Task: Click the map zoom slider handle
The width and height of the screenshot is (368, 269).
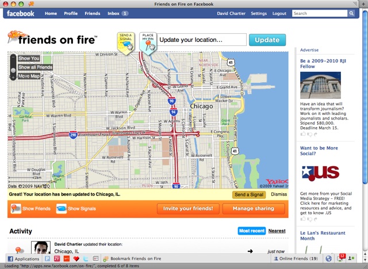Action: coord(13,70)
